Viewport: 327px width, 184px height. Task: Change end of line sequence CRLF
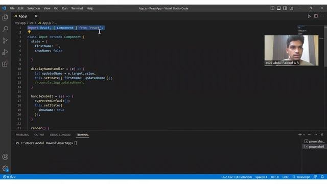(x=286, y=177)
